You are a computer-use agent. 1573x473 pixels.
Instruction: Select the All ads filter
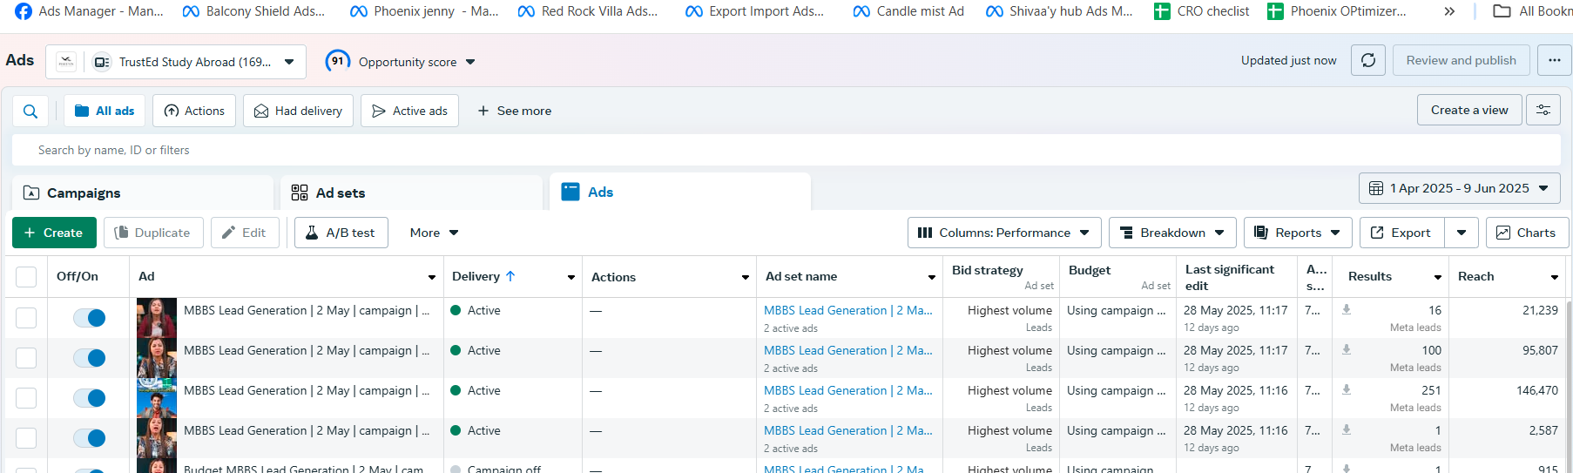[x=105, y=111]
